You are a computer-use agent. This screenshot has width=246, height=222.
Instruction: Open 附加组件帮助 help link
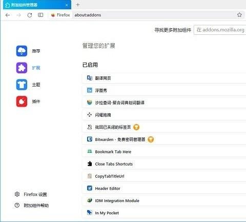[x=36, y=205]
